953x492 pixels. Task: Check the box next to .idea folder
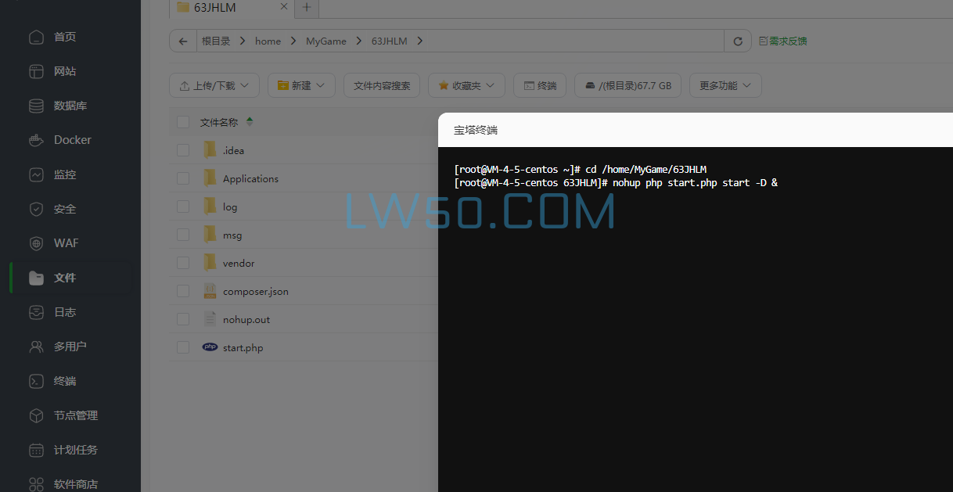pos(183,150)
